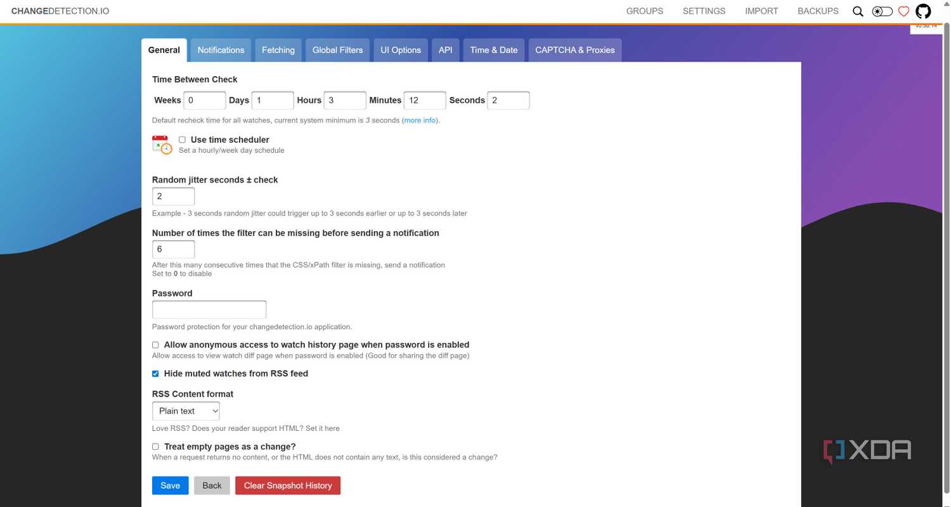Click the calendar clock scheduler icon

pyautogui.click(x=162, y=144)
